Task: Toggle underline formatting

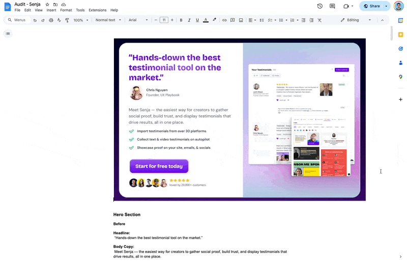Action: (197, 20)
